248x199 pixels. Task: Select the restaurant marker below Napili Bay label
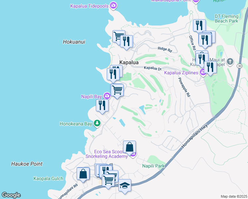[102, 105]
